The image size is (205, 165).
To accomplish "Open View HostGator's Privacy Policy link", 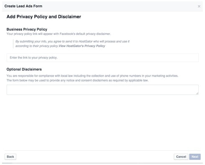I will coord(82,46).
